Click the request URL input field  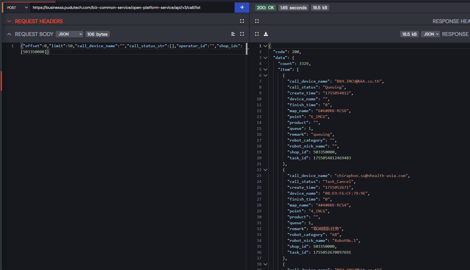(x=132, y=8)
